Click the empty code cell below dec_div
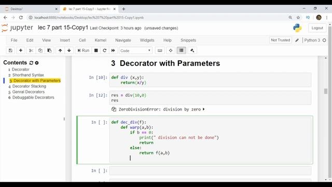The height and width of the screenshot is (187, 332). point(210,171)
